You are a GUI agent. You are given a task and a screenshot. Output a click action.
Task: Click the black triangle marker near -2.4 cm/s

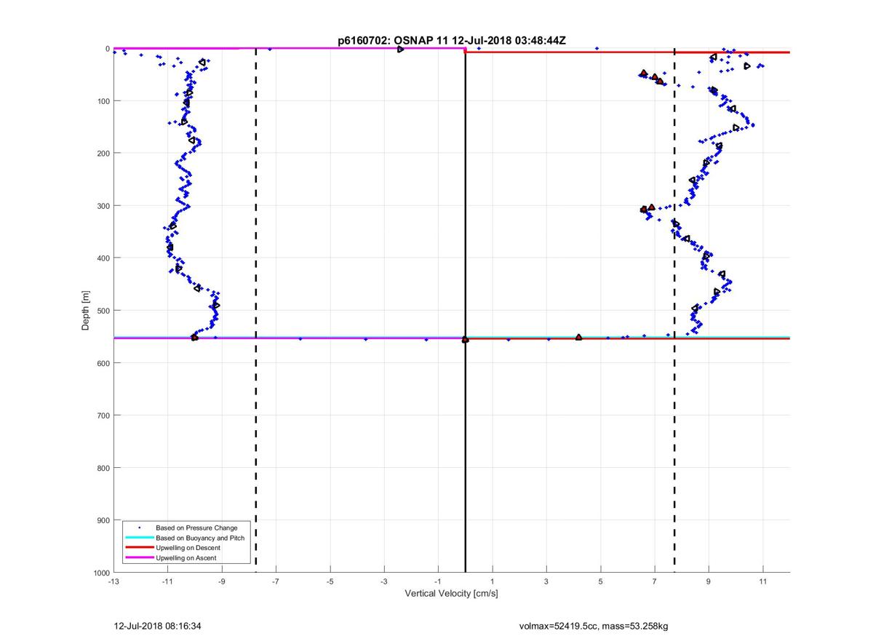pyautogui.click(x=400, y=49)
